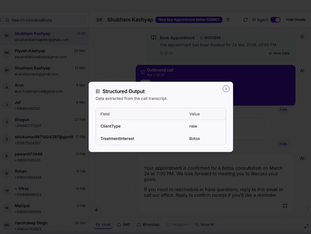Switch to the SMS channel tab
The width and height of the screenshot is (311, 234).
click(124, 224)
